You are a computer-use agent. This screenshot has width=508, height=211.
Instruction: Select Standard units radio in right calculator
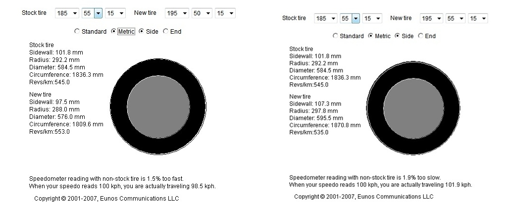click(x=335, y=36)
